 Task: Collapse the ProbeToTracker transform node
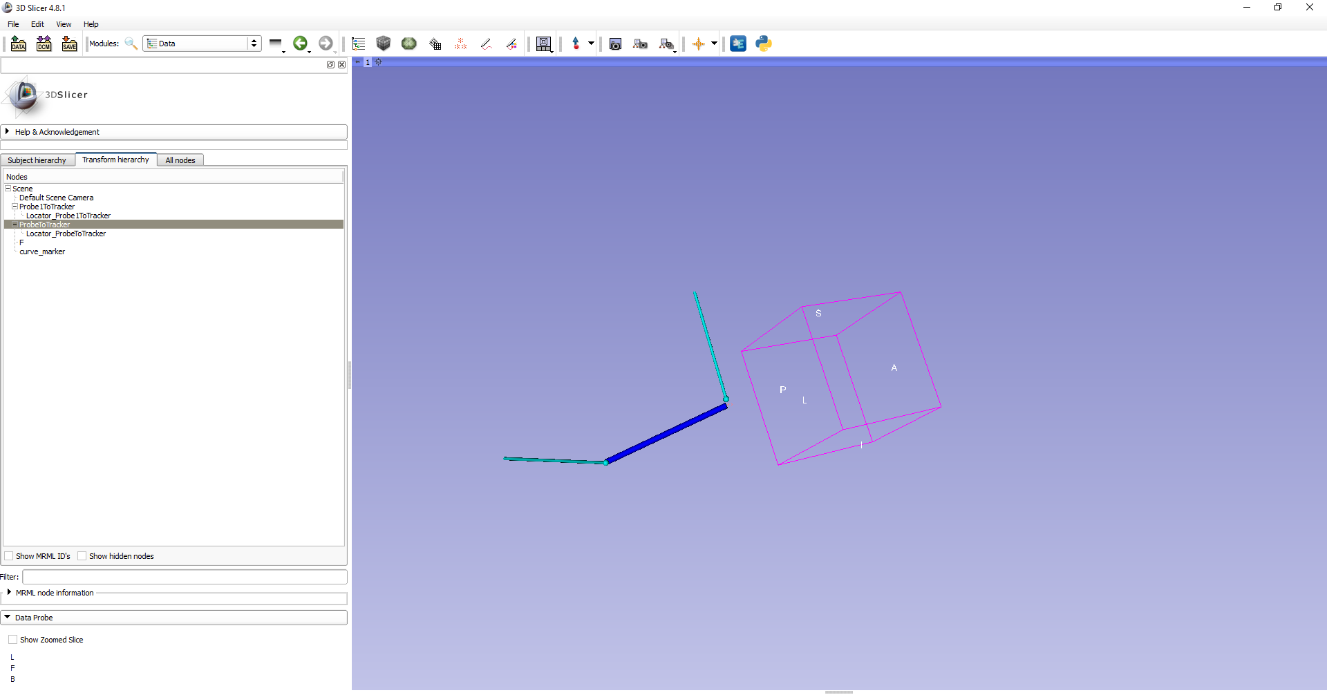pyautogui.click(x=15, y=224)
